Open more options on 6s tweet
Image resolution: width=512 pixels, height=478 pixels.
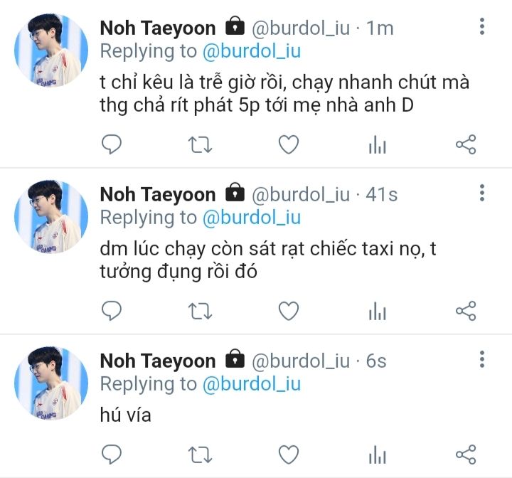482,359
